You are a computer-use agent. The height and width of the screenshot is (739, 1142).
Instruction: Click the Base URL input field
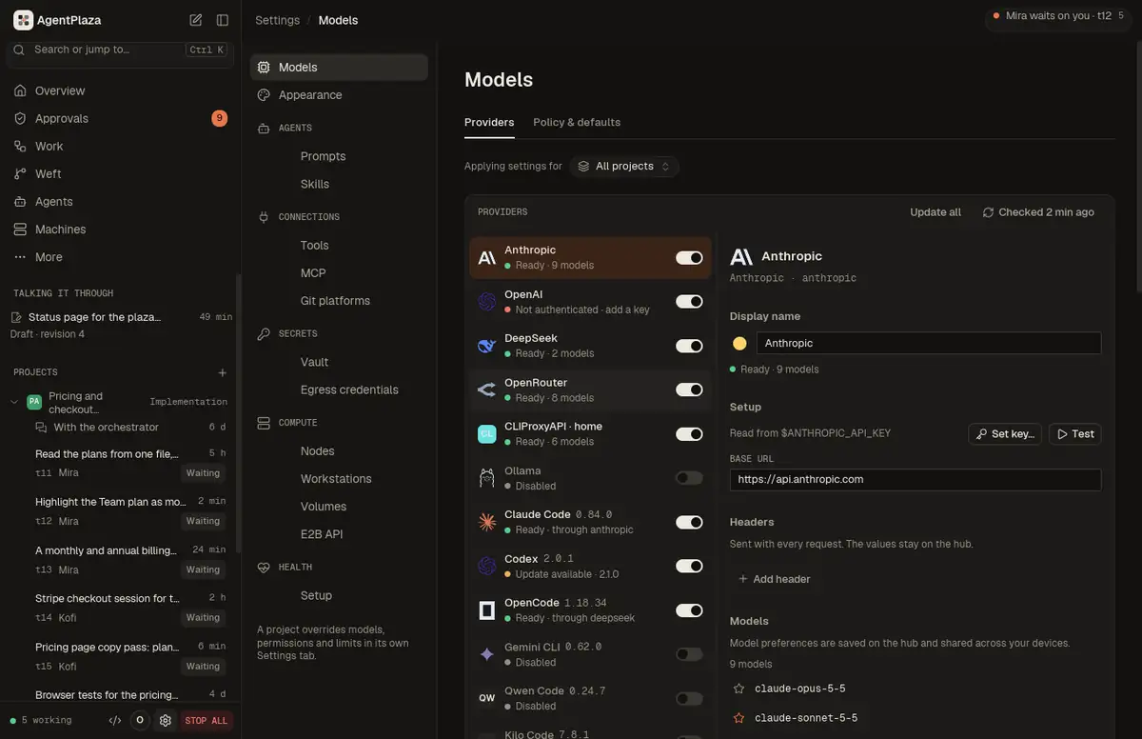tap(916, 480)
